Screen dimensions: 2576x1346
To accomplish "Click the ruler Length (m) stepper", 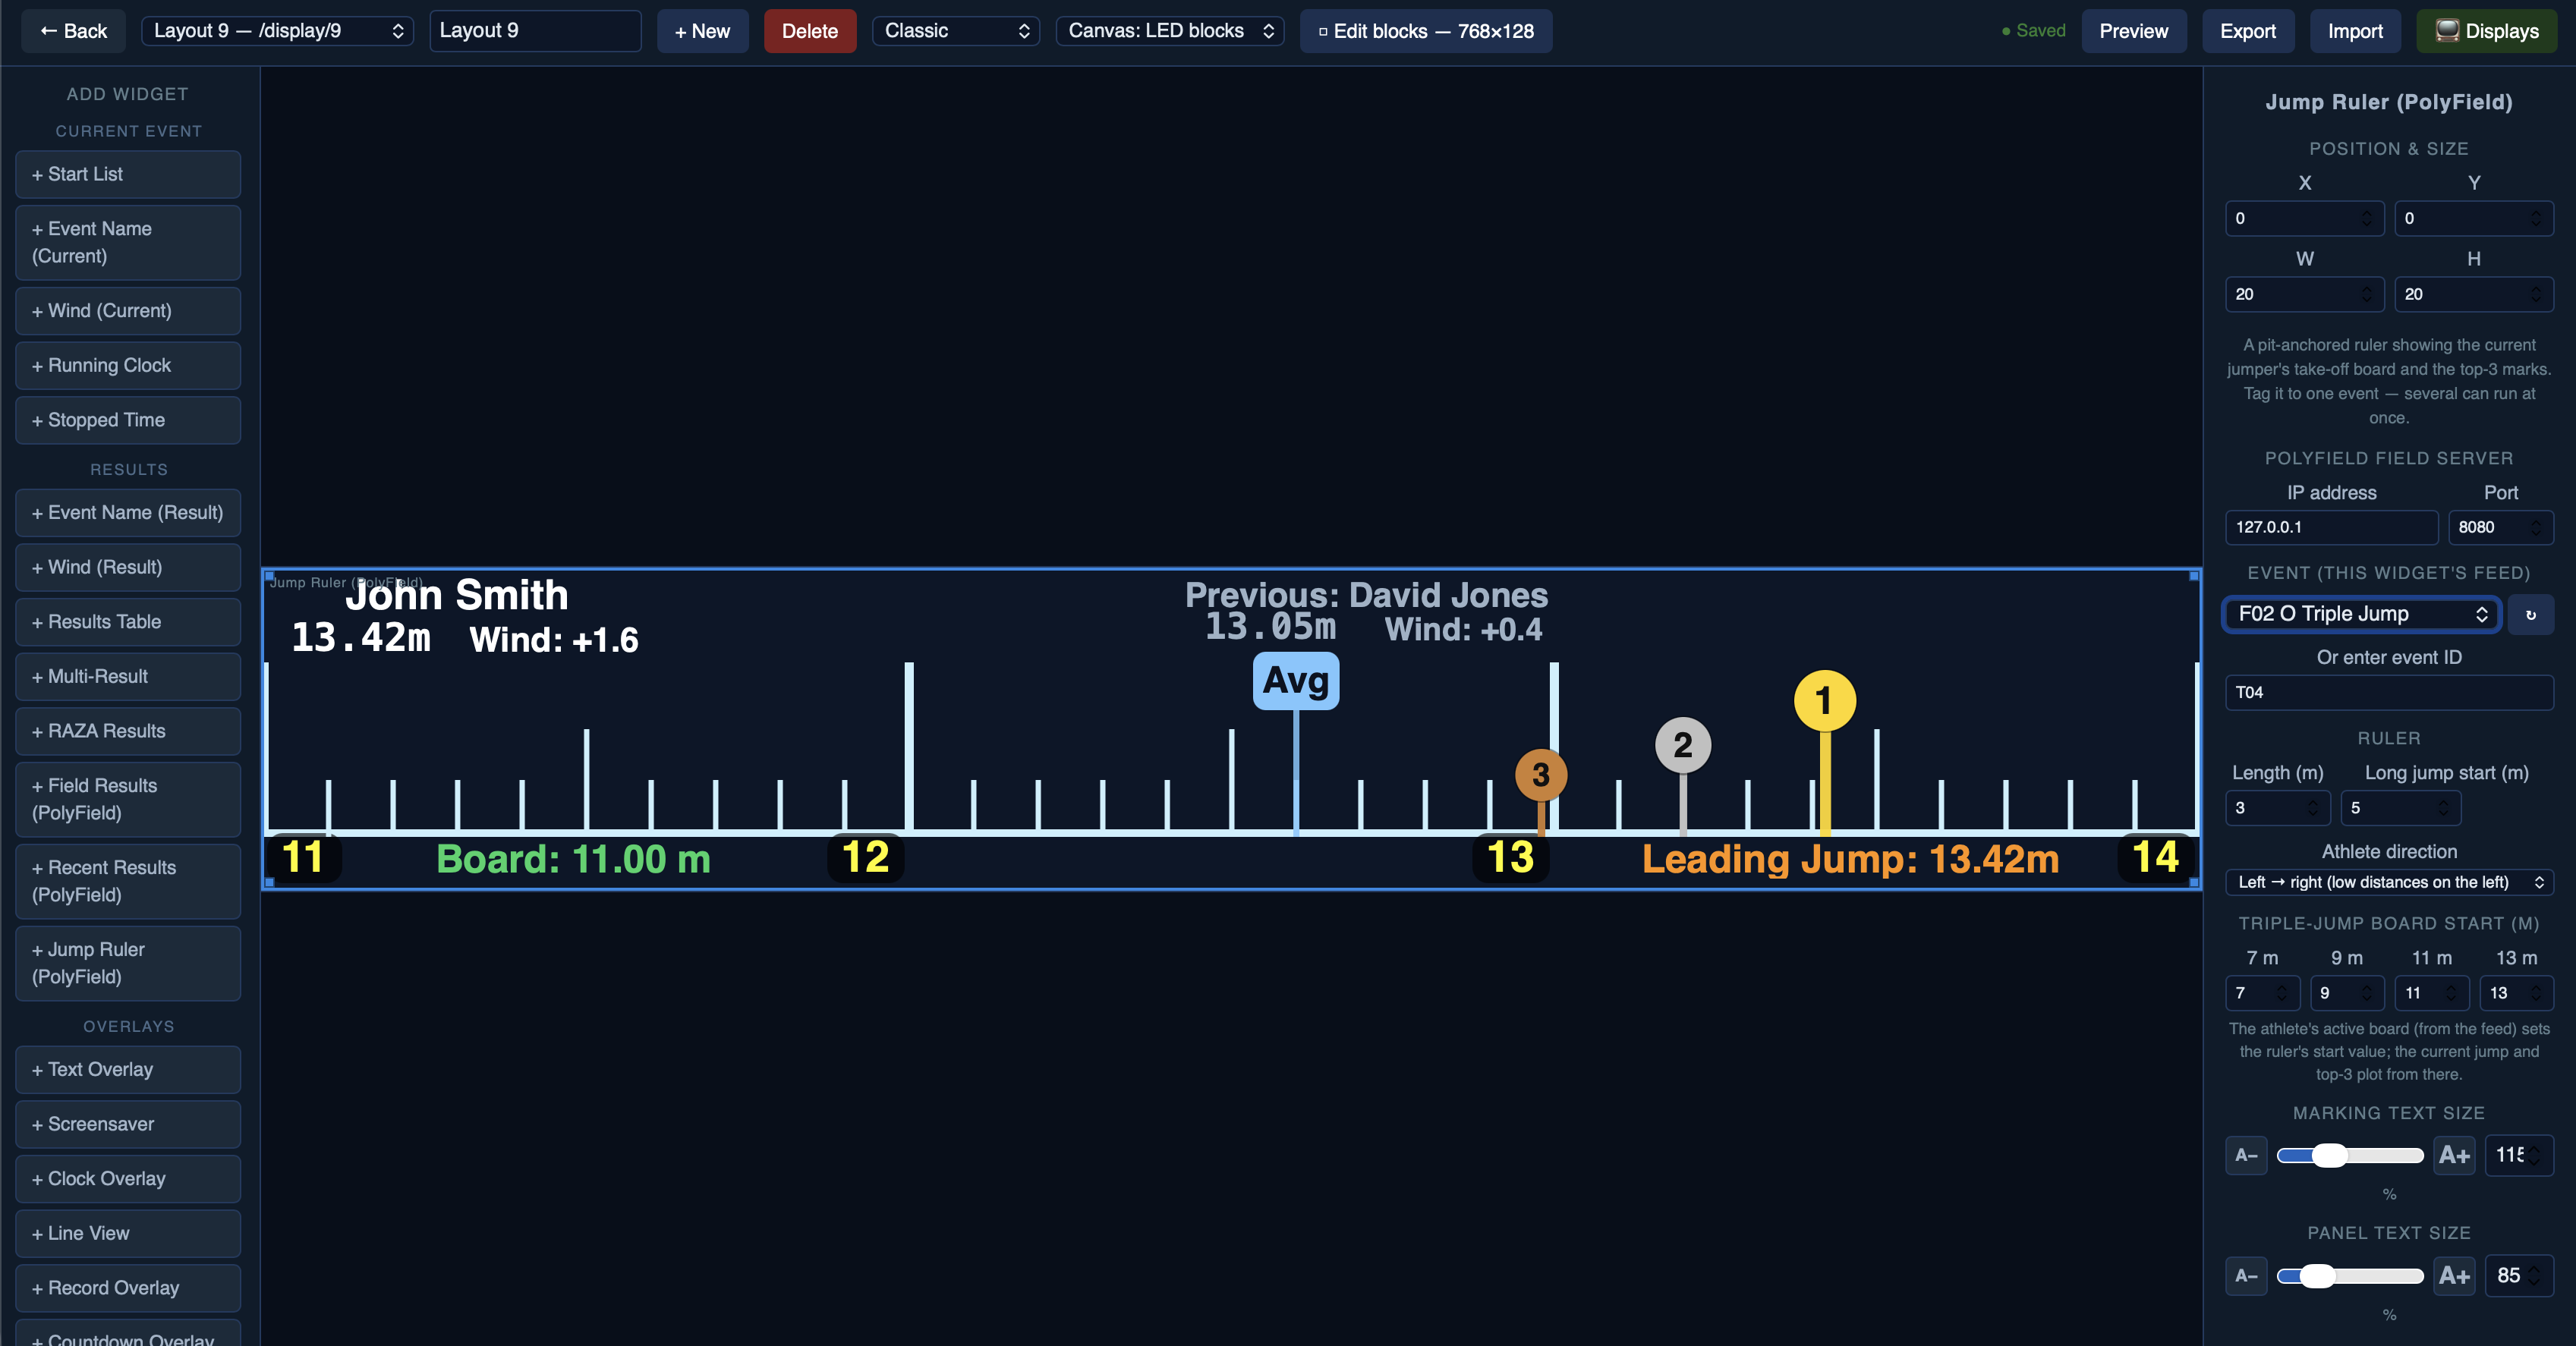I will 2277,808.
